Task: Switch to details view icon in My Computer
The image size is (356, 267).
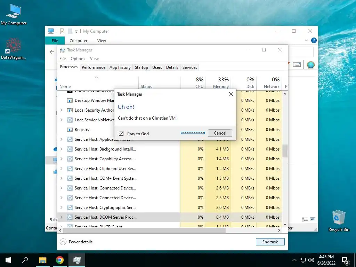Action: point(305,219)
